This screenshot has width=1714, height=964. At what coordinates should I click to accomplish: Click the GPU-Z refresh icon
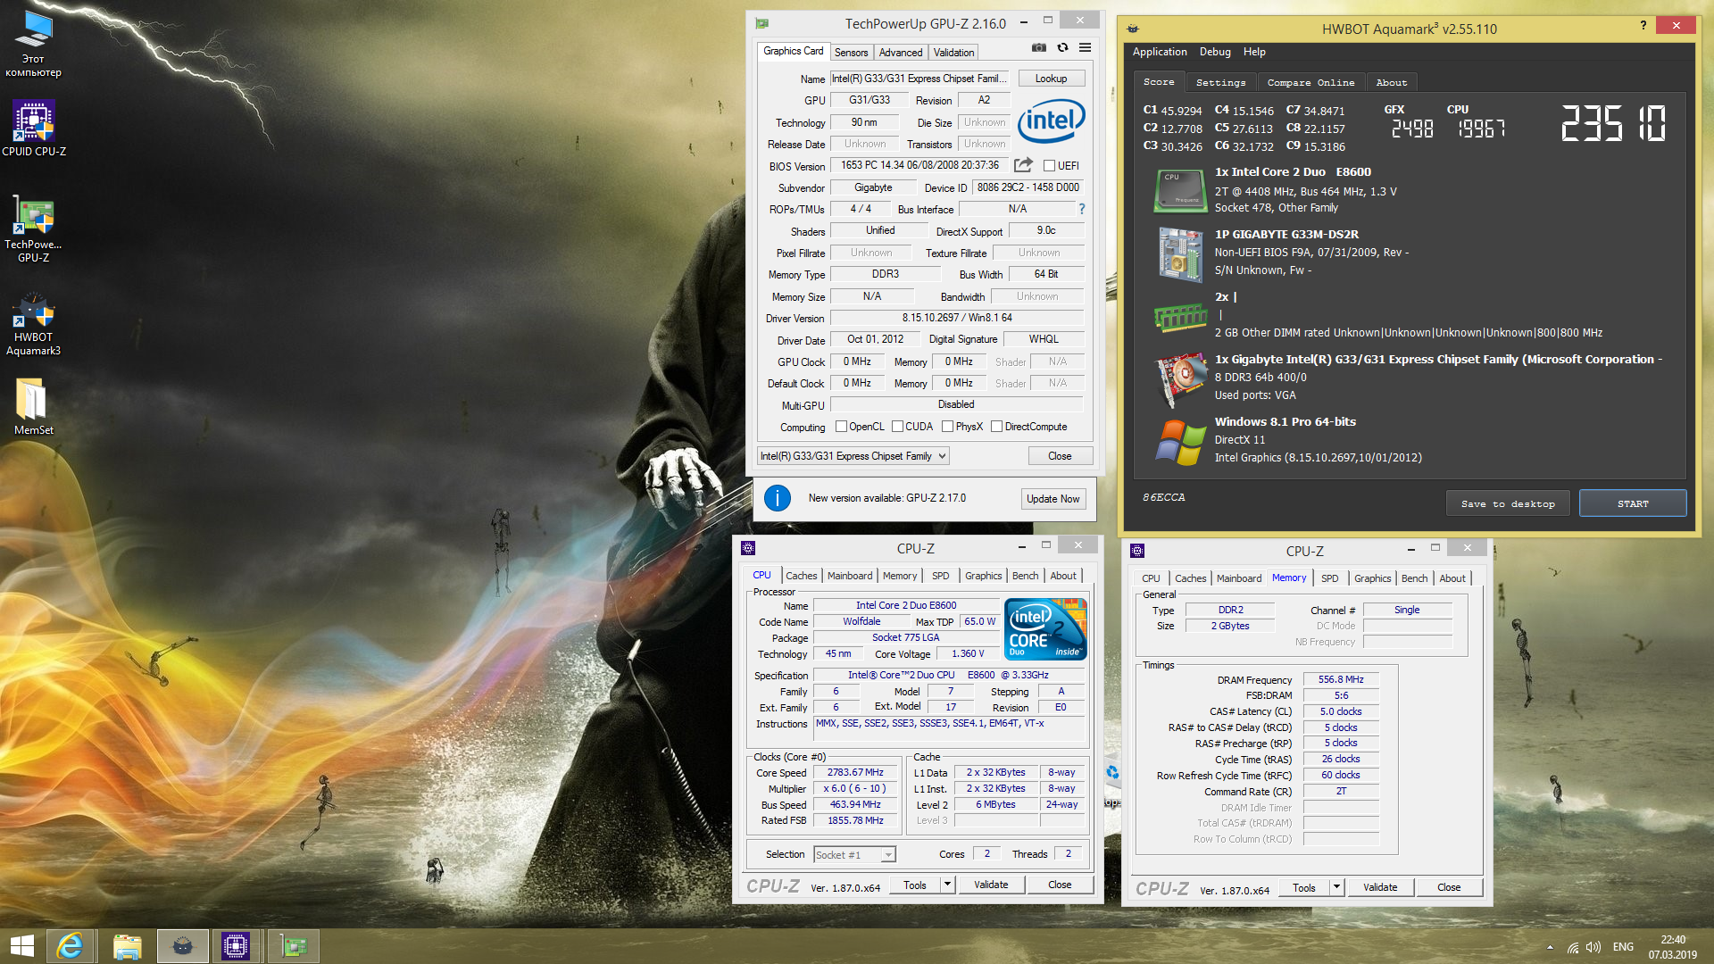point(1062,48)
